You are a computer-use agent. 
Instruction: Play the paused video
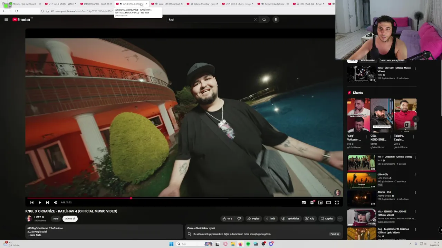click(40, 203)
